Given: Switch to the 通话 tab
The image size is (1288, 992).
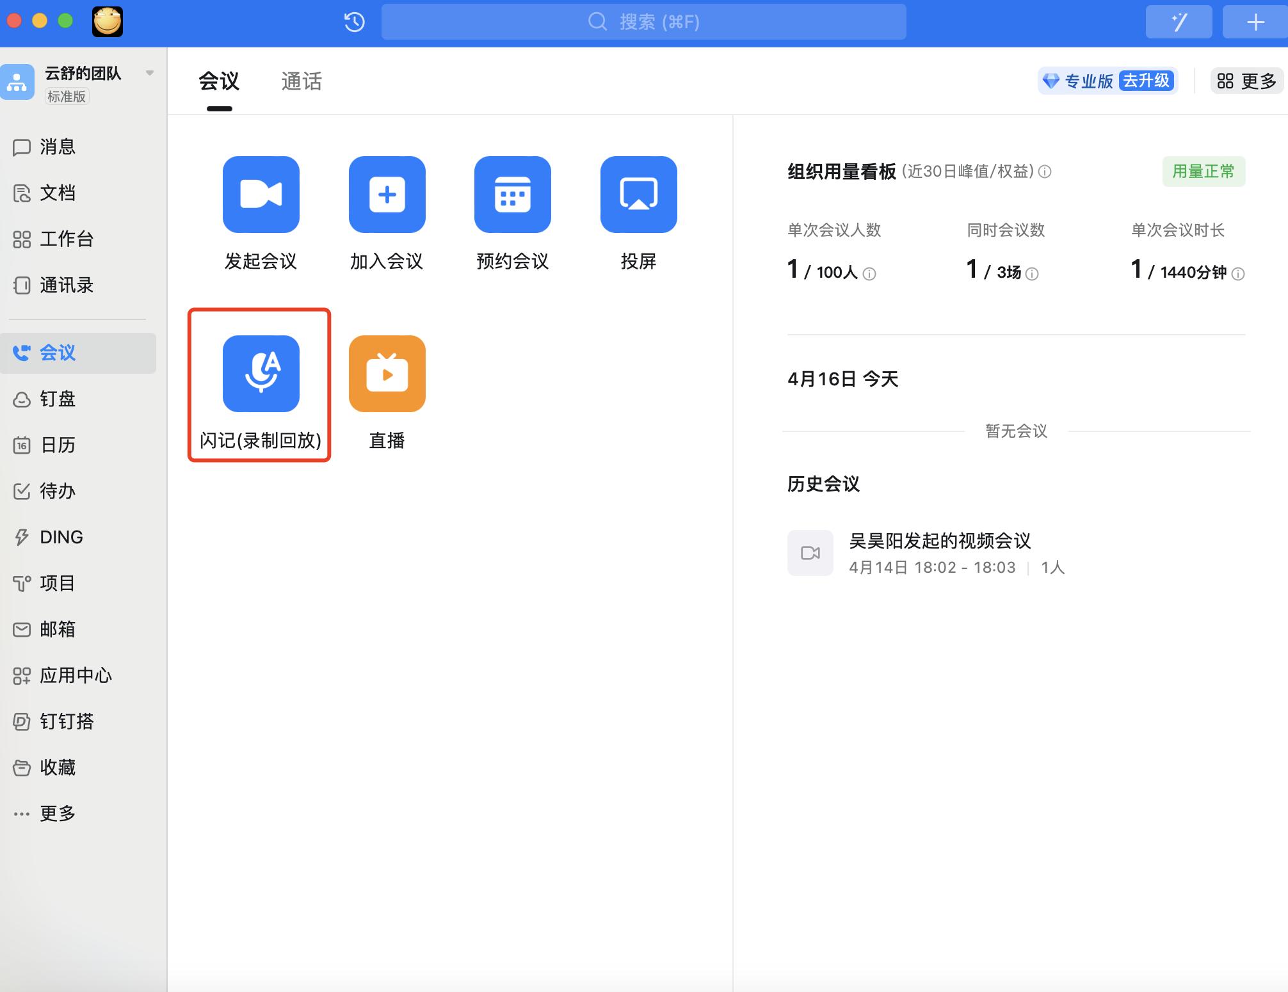Looking at the screenshot, I should (302, 82).
